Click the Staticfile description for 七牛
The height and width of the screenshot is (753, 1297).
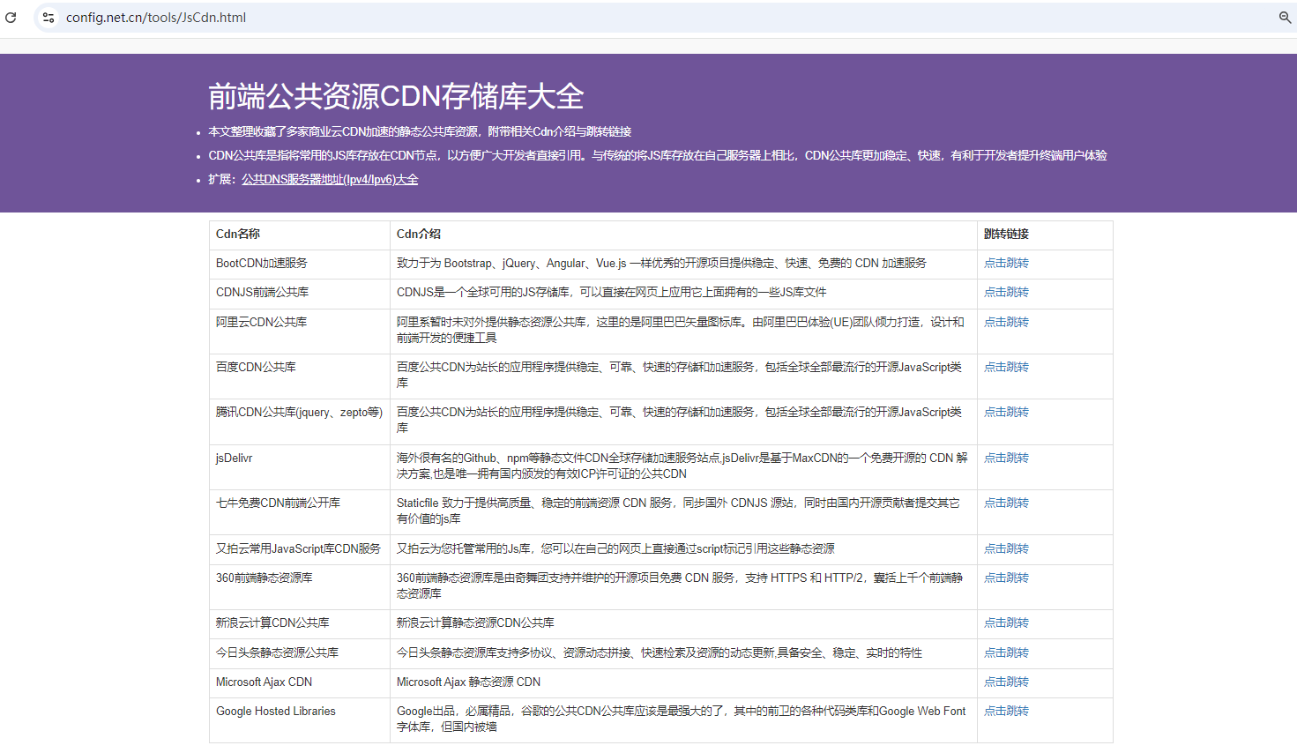coord(678,511)
